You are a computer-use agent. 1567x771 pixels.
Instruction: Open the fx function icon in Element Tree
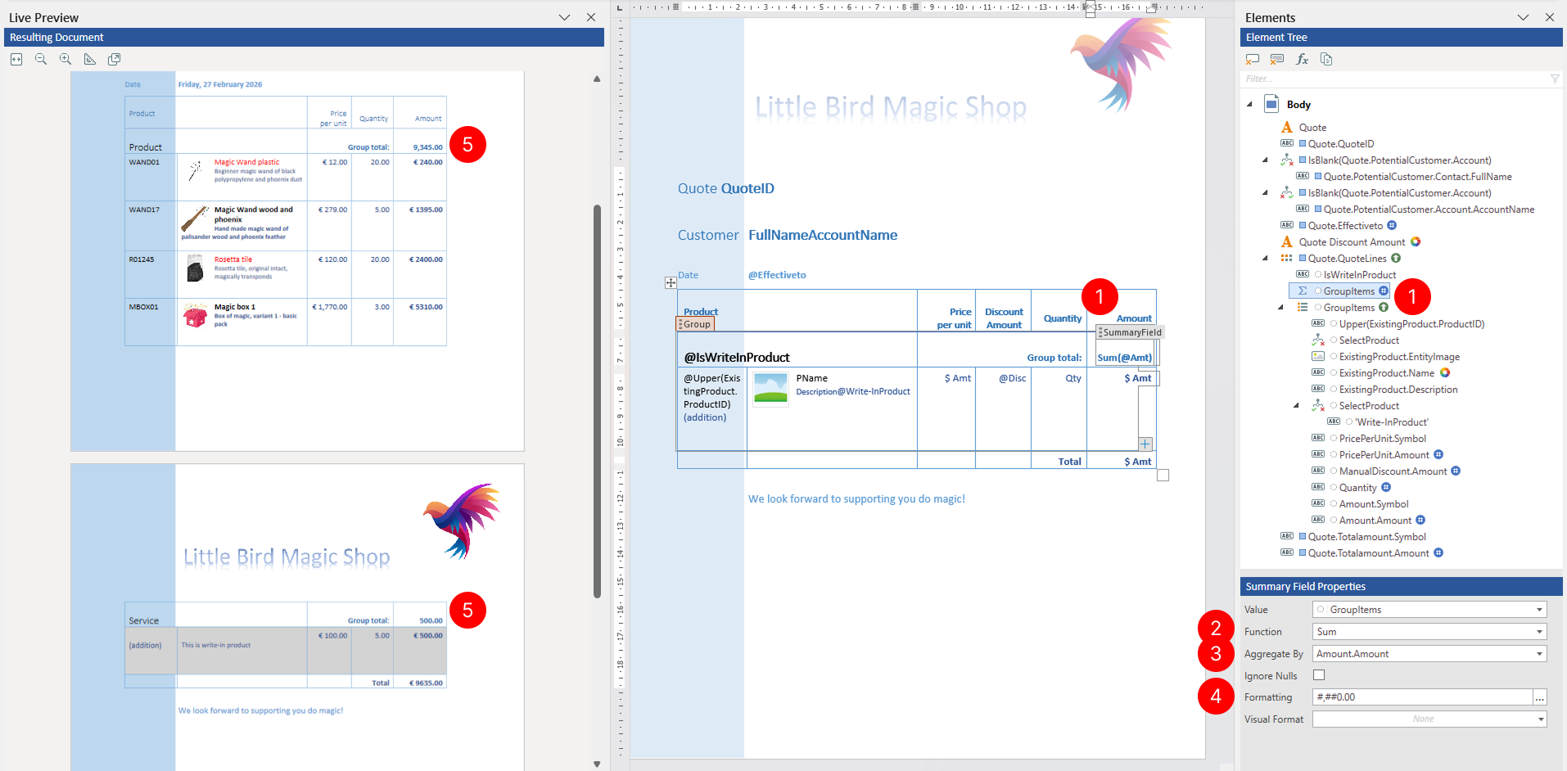tap(1302, 59)
